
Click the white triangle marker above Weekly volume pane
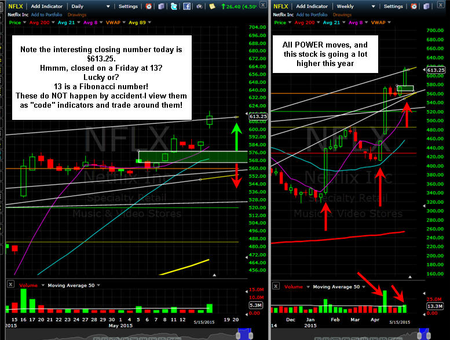[410, 277]
